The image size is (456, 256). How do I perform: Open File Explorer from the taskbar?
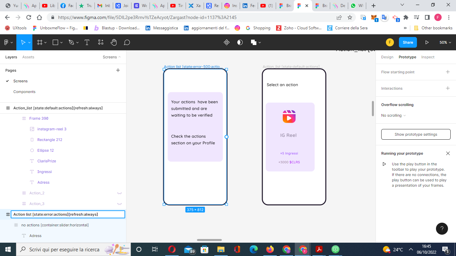(x=221, y=249)
